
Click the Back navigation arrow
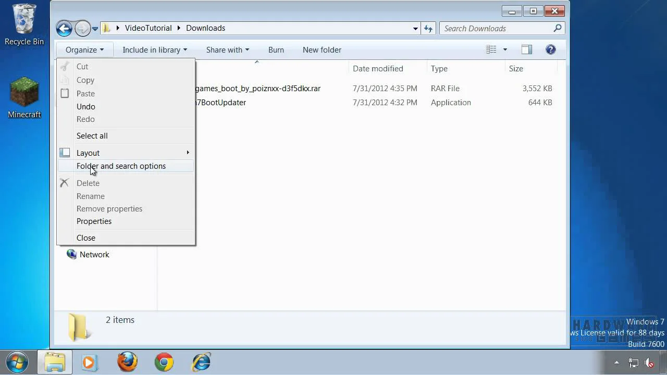point(64,28)
